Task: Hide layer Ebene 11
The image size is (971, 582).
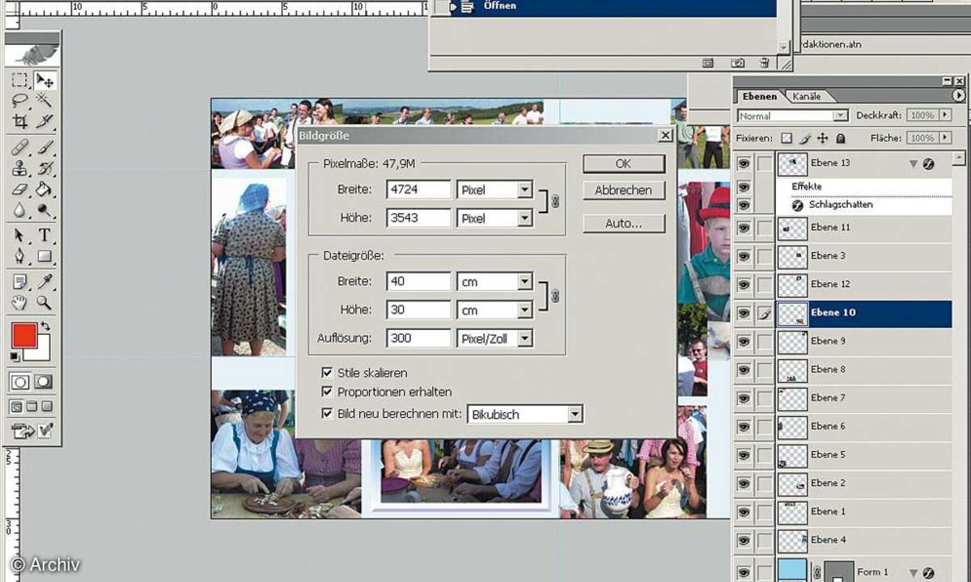Action: 744,228
